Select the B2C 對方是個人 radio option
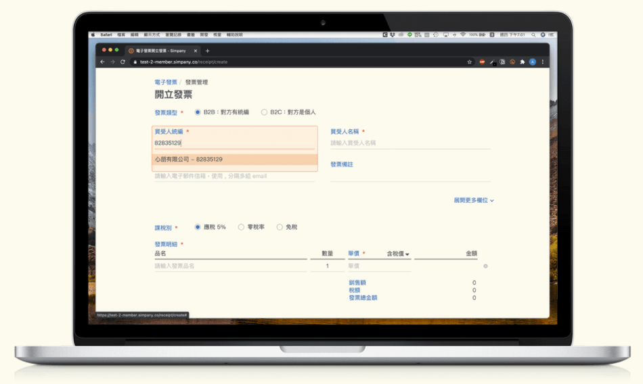The image size is (643, 384). (264, 112)
